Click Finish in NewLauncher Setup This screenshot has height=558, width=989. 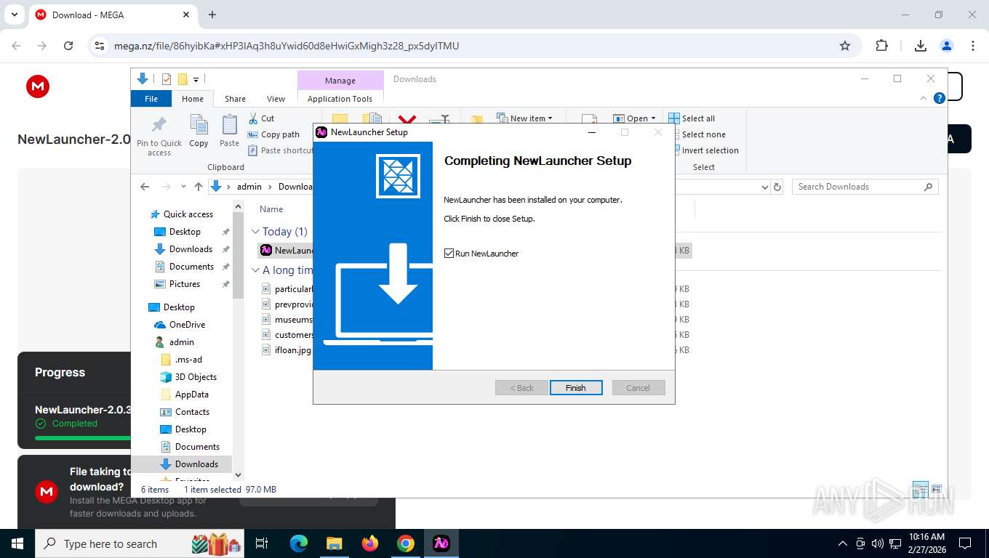click(x=576, y=388)
